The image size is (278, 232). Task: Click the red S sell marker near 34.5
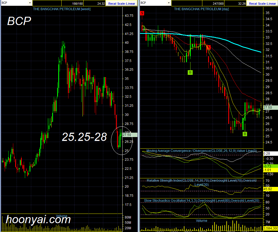pyautogui.click(x=142, y=13)
